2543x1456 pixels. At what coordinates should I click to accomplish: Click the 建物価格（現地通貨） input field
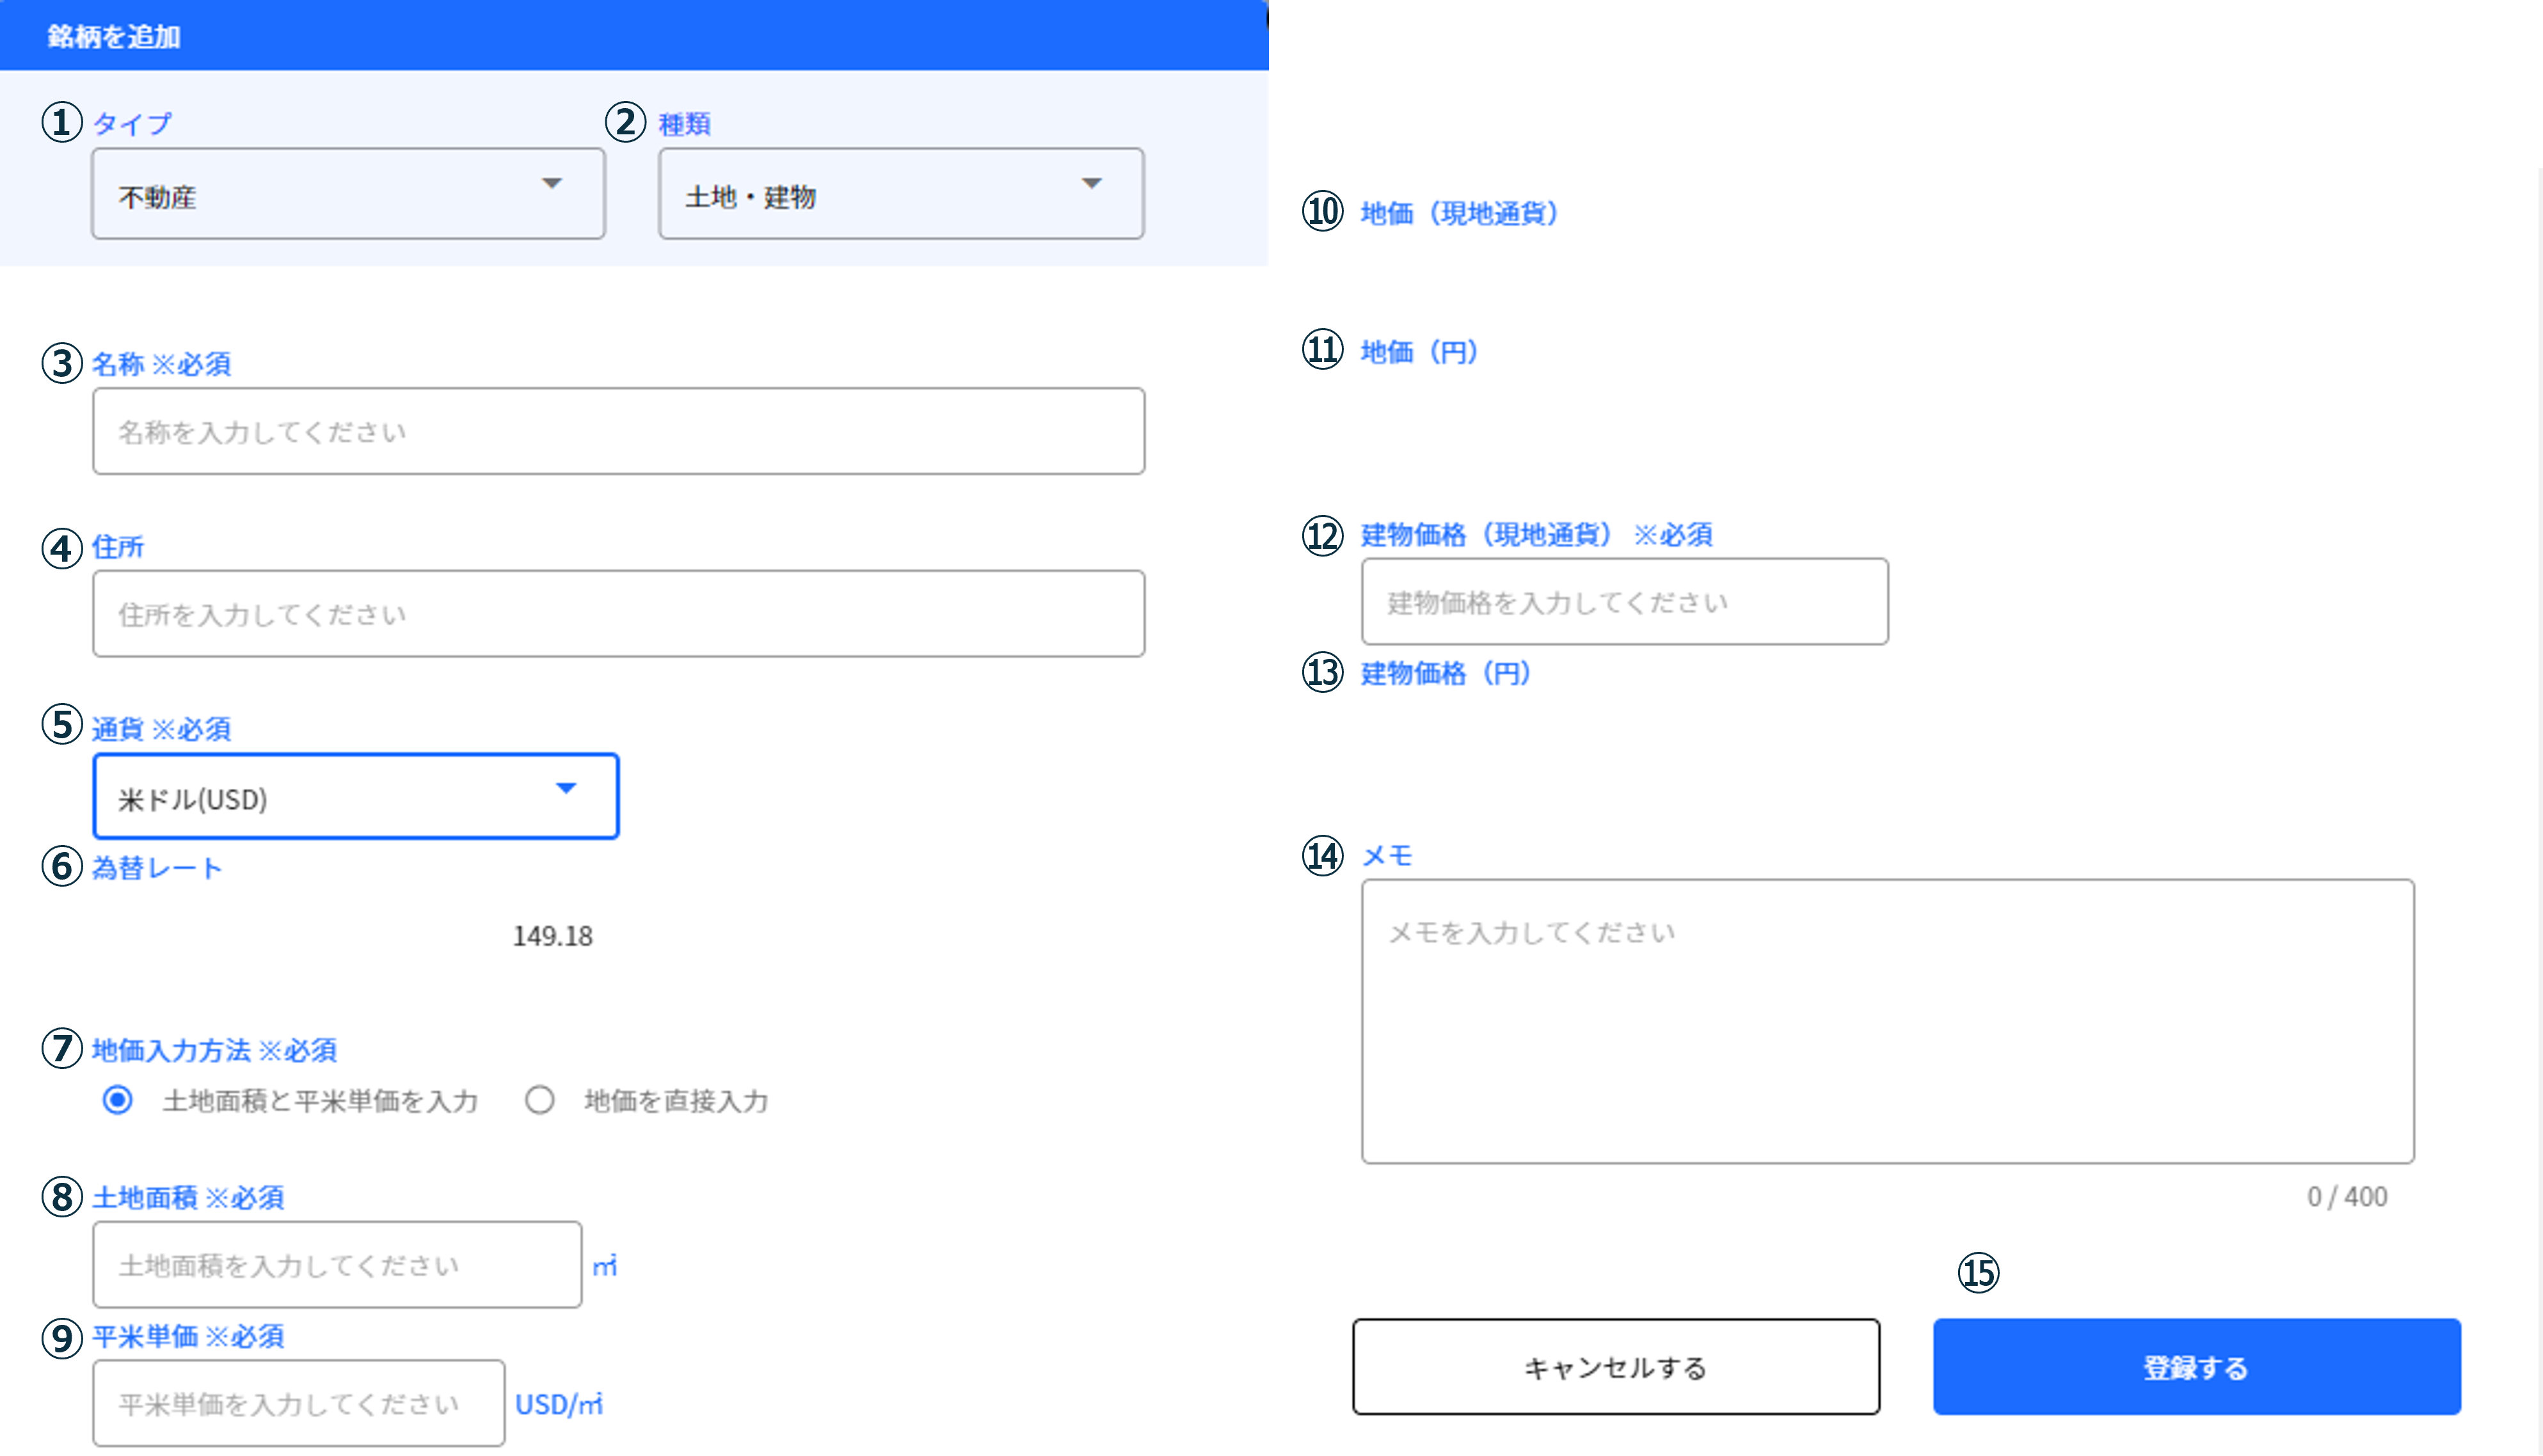click(1624, 602)
